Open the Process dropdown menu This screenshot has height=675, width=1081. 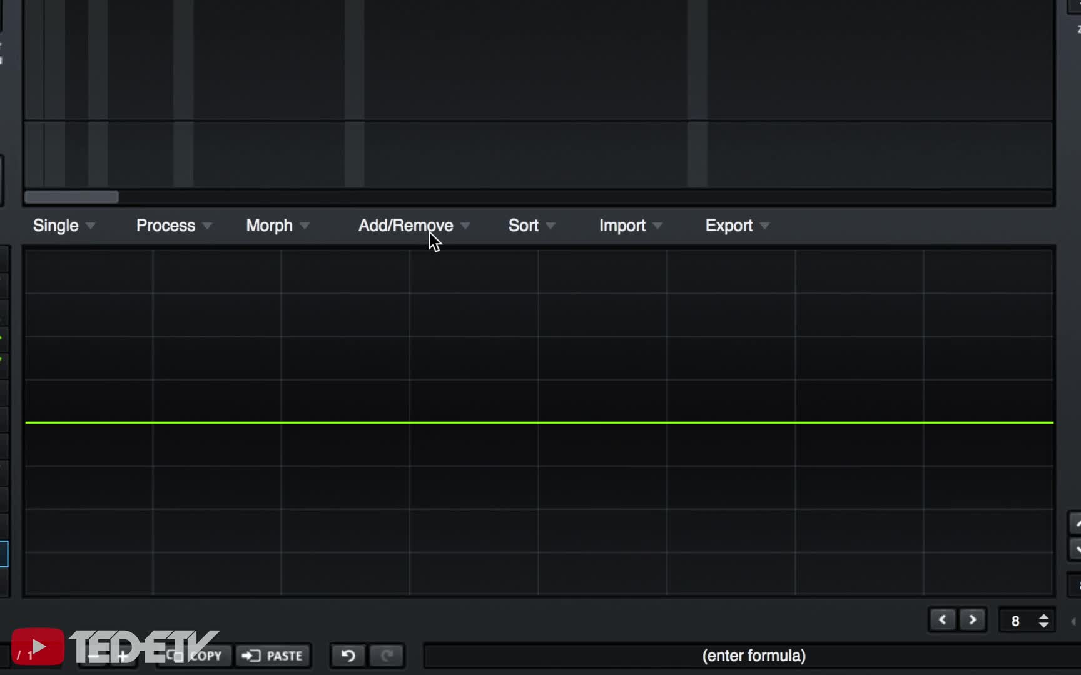click(x=173, y=226)
